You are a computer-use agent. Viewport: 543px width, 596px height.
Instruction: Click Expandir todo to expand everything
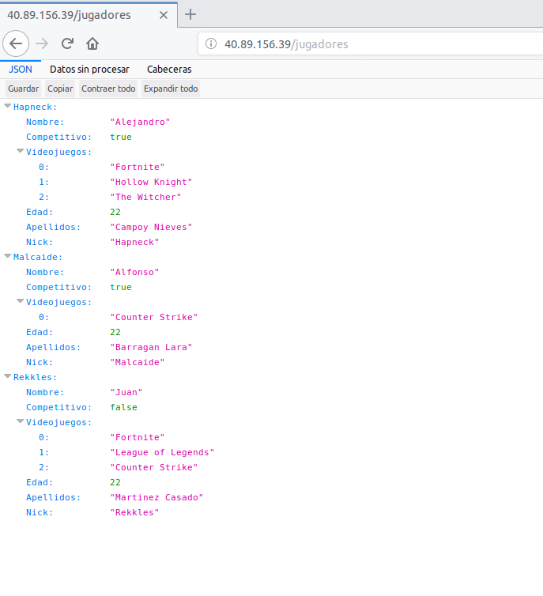[171, 89]
